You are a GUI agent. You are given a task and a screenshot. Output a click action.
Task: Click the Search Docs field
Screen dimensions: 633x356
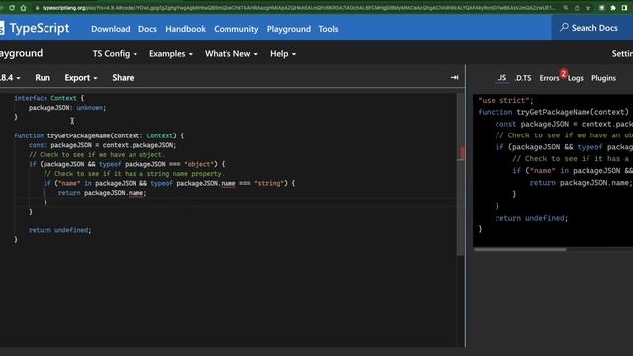pos(592,28)
